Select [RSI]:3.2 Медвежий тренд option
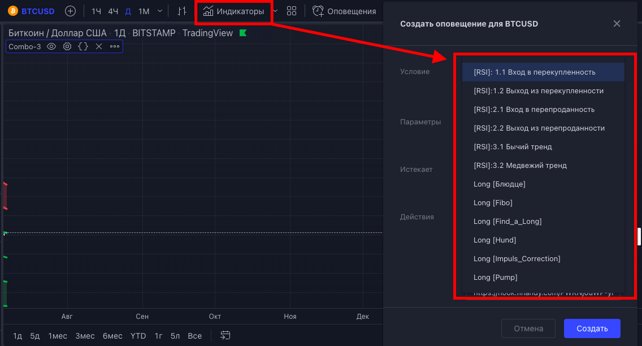 (x=543, y=166)
